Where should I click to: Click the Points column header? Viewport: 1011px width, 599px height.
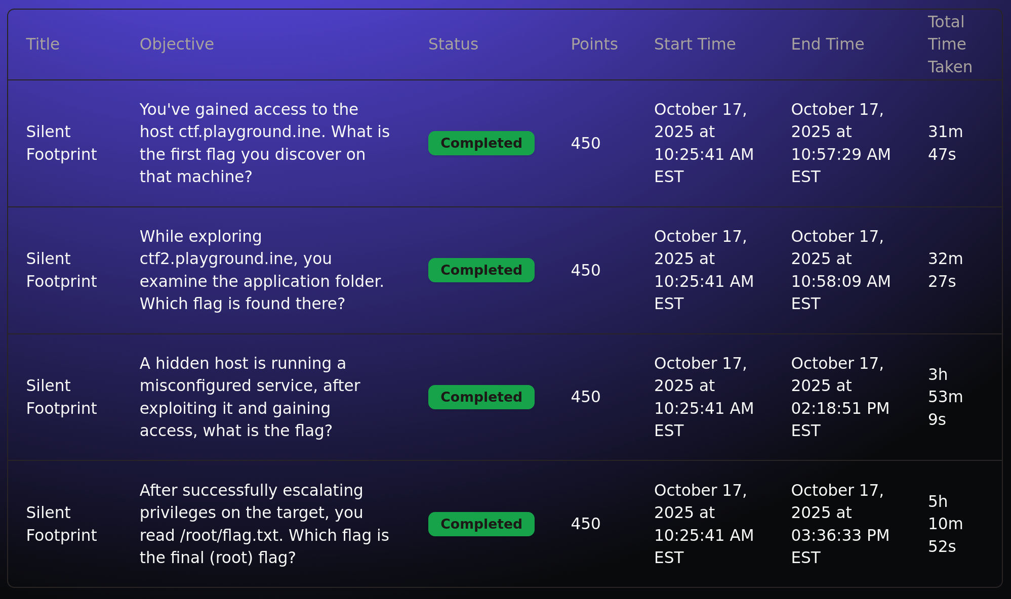click(594, 45)
